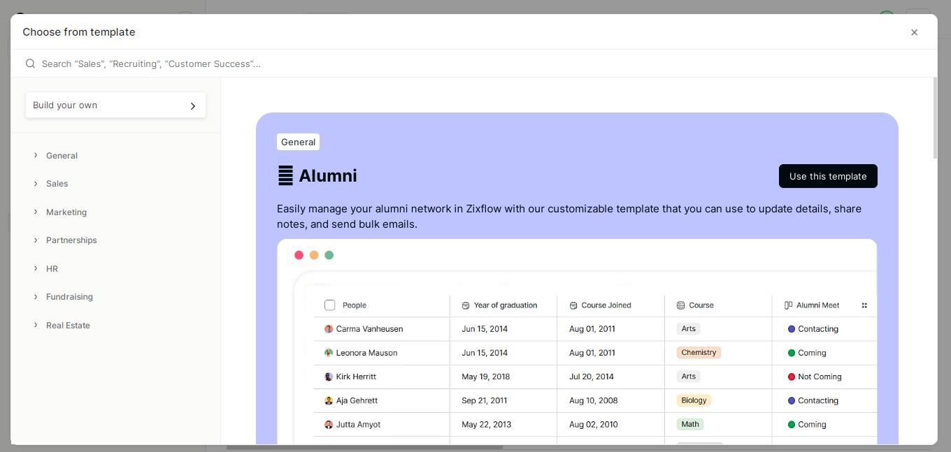This screenshot has width=951, height=452.
Task: Click the red traffic-light dot in the preview
Action: tap(299, 254)
